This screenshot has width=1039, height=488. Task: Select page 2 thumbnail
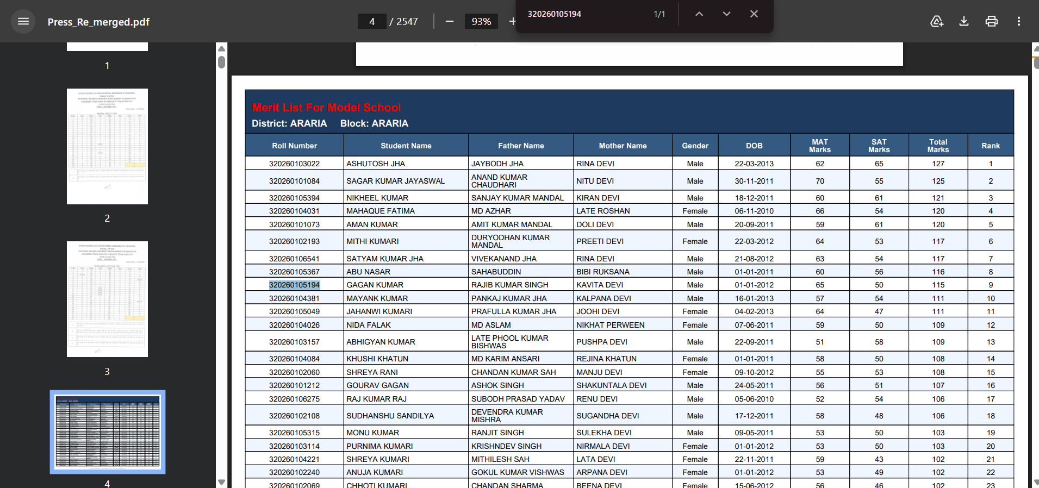(x=107, y=147)
